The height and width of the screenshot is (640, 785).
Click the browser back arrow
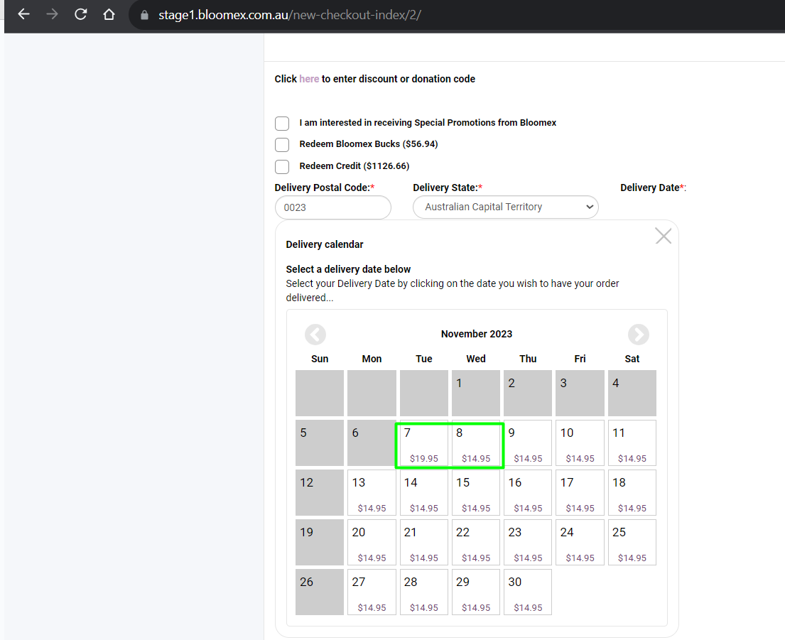(x=23, y=14)
